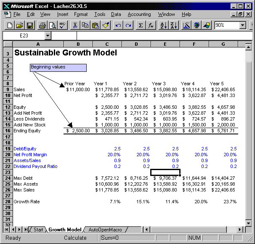The image size is (255, 244).
Task: Select row 16 header
Action: pyautogui.click(x=8, y=131)
